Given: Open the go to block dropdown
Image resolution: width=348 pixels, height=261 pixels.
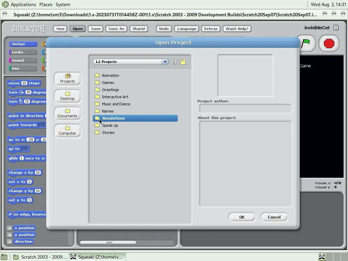Looking at the screenshot, I should click(x=25, y=149).
